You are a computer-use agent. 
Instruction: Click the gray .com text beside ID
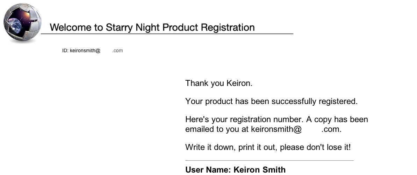(117, 50)
